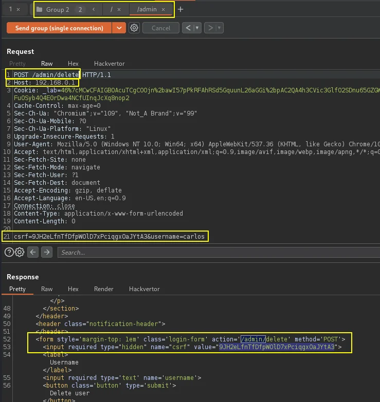Focus the request Search field
The width and height of the screenshot is (380, 402).
[219, 253]
